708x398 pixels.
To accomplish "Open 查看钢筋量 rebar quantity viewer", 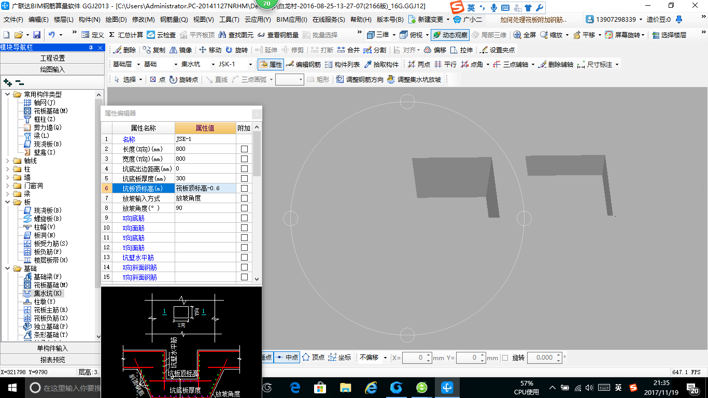I will (x=278, y=35).
